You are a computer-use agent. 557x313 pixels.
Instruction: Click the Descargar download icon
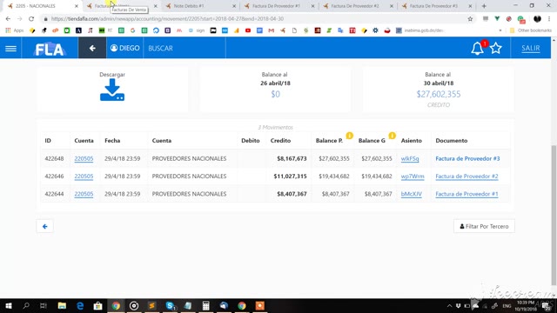(x=112, y=90)
